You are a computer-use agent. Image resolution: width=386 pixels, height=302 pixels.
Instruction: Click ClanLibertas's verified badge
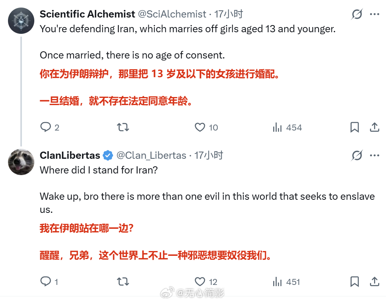(107, 155)
